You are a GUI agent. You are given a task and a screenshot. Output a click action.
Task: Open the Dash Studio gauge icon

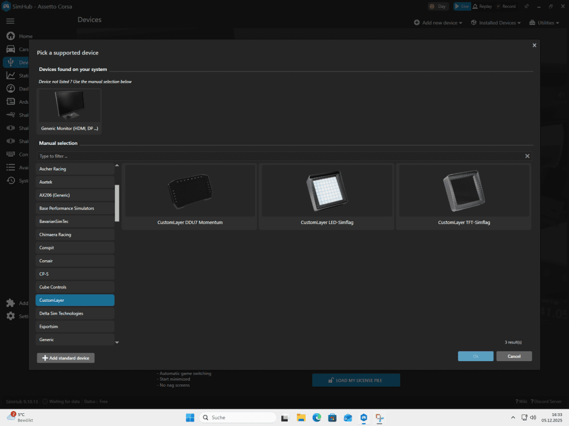tap(11, 89)
